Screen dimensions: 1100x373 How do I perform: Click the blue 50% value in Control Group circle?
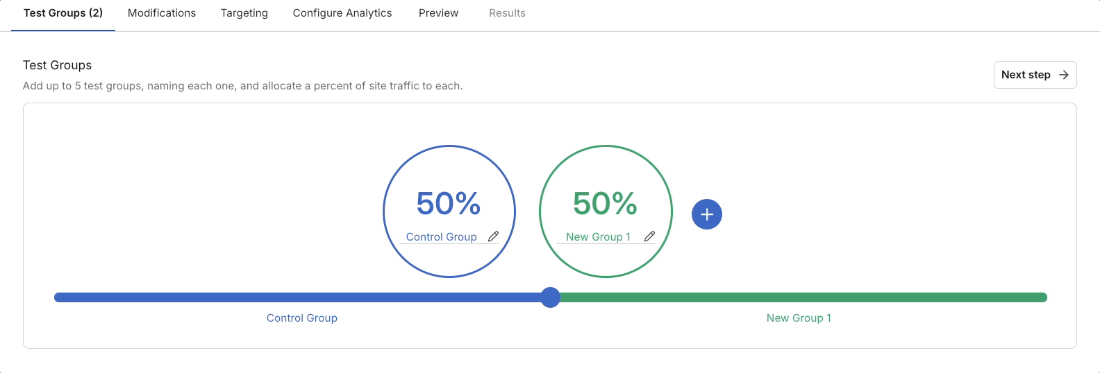coord(449,204)
